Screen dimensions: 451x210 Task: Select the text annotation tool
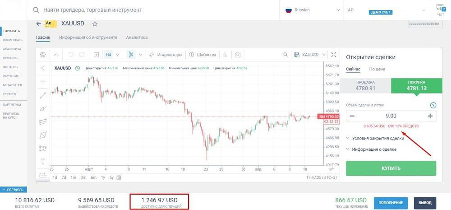click(x=43, y=161)
